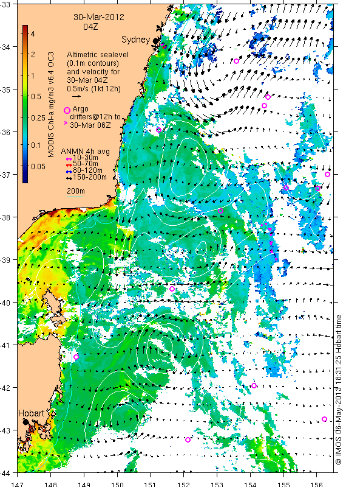Click the '200m' isobath legend label
Viewport: 346px width, 487px height.
click(x=76, y=191)
